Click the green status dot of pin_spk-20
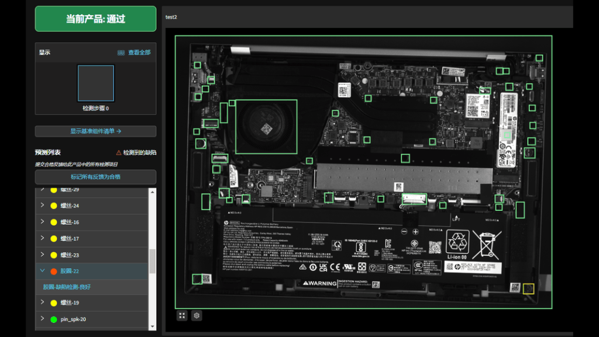599x337 pixels. click(x=53, y=319)
